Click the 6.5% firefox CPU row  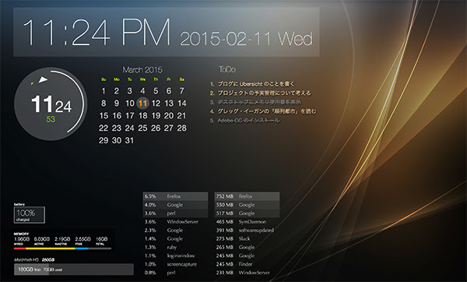pyautogui.click(x=175, y=196)
